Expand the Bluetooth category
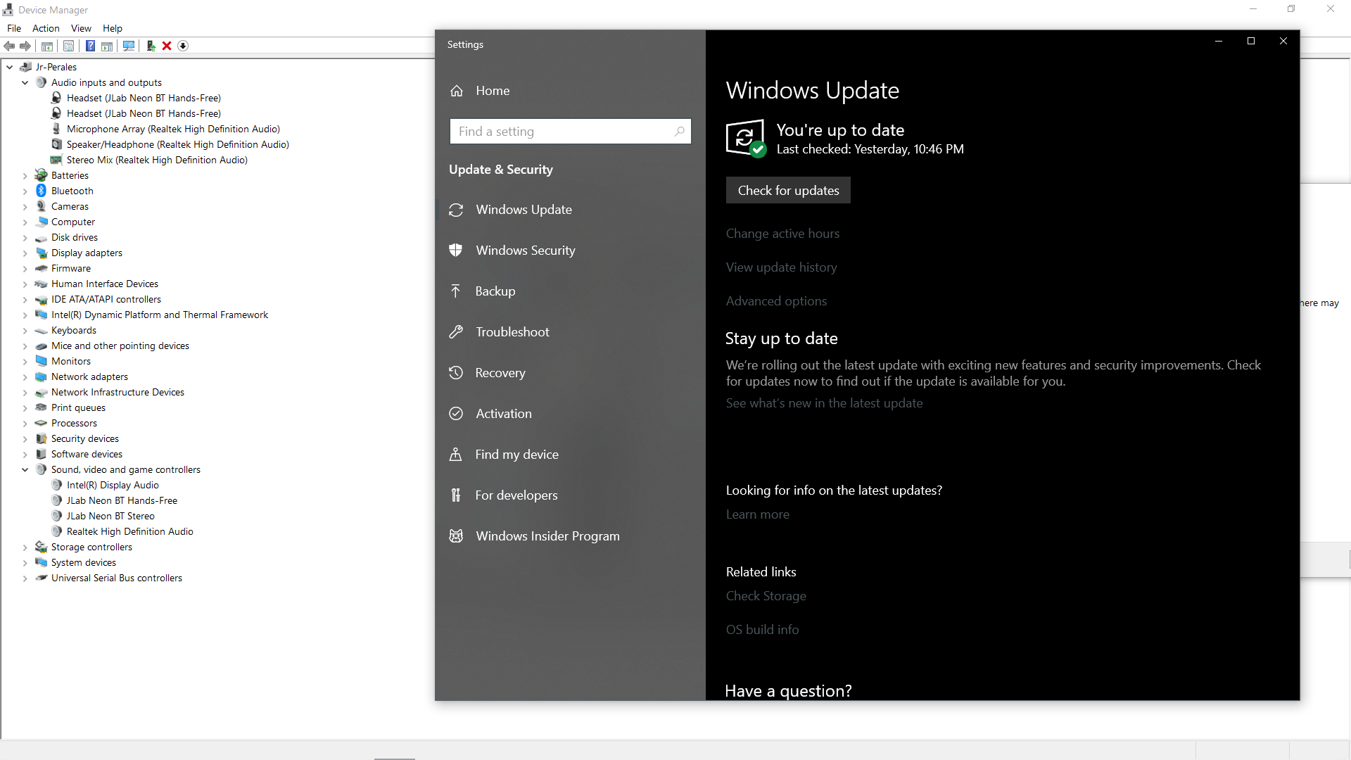Viewport: 1351px width, 760px height. [25, 191]
